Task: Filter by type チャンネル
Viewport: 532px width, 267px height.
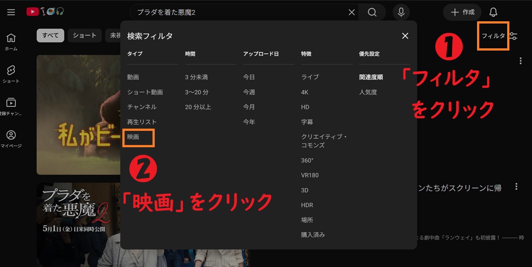Action: [x=142, y=107]
